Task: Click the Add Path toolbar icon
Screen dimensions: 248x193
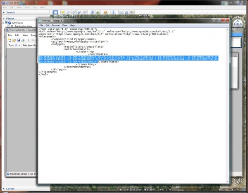Action: (74, 12)
